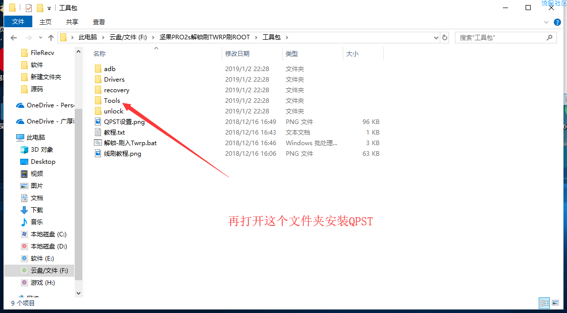Select the 解锁-刷入Twrp.bat file icon
Image resolution: width=567 pixels, height=313 pixels.
(98, 143)
